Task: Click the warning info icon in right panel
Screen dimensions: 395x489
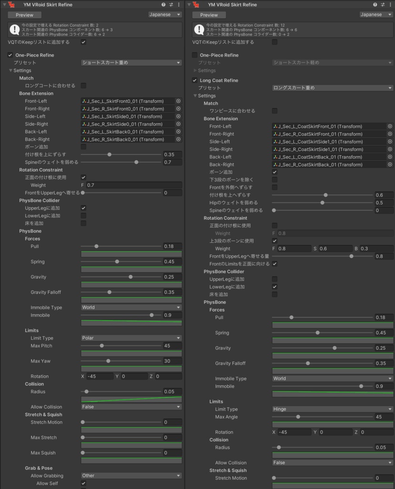Action: [199, 30]
